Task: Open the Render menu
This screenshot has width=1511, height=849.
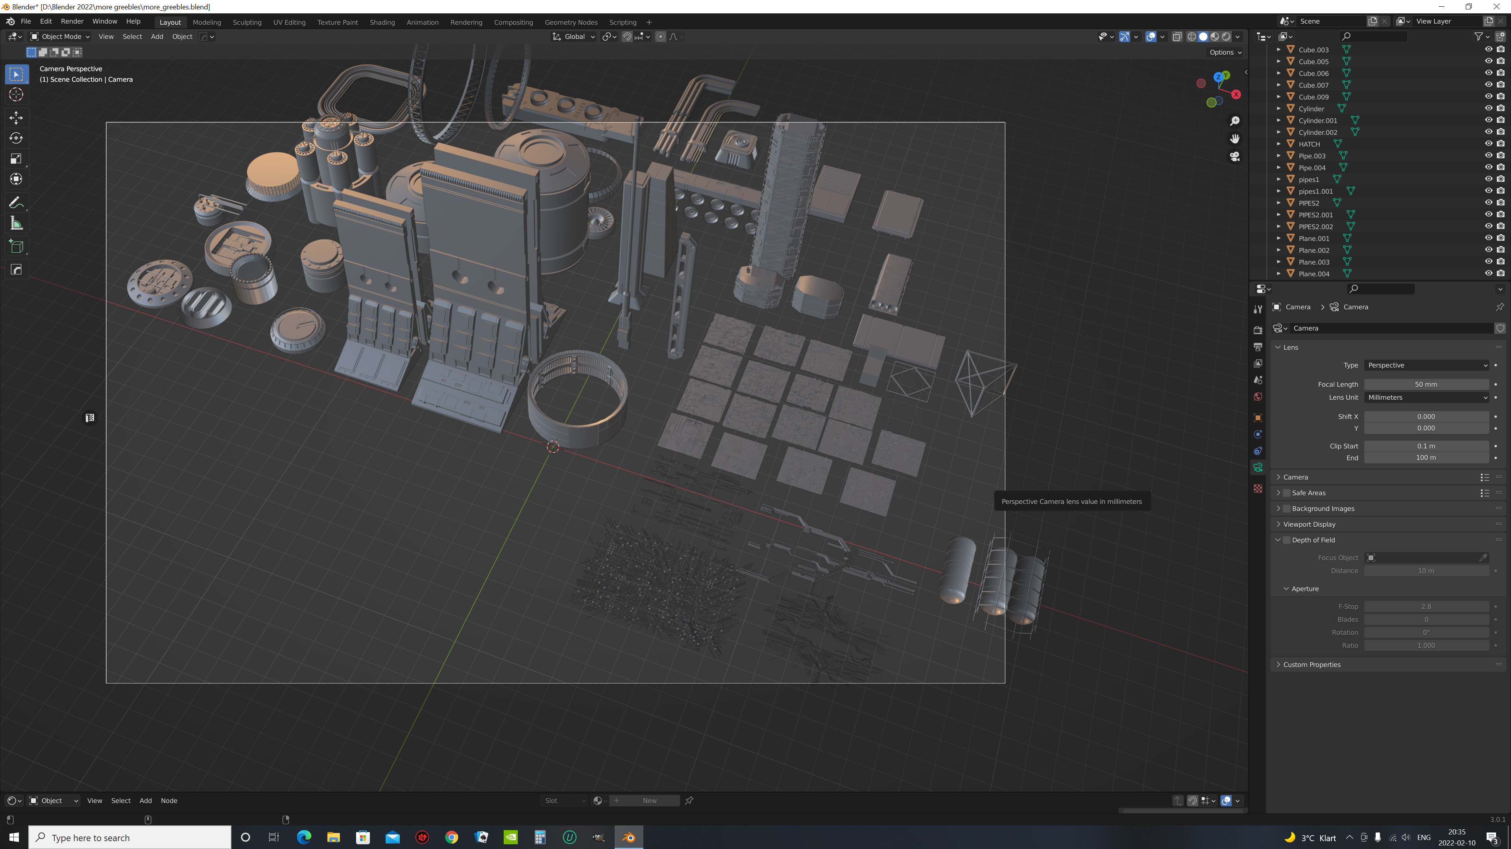Action: click(72, 21)
